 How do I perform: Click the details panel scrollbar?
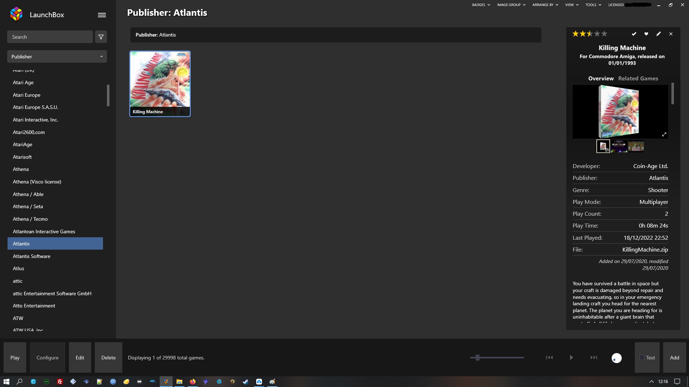pos(672,94)
